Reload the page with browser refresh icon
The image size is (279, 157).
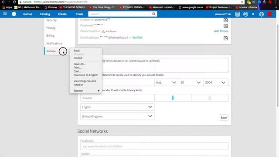pos(14,2)
